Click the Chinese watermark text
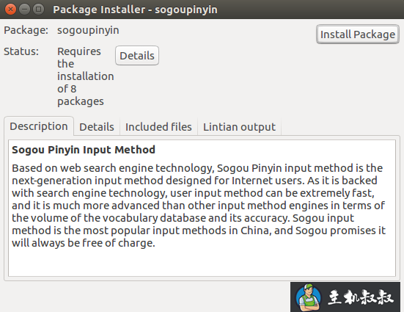 click(361, 297)
